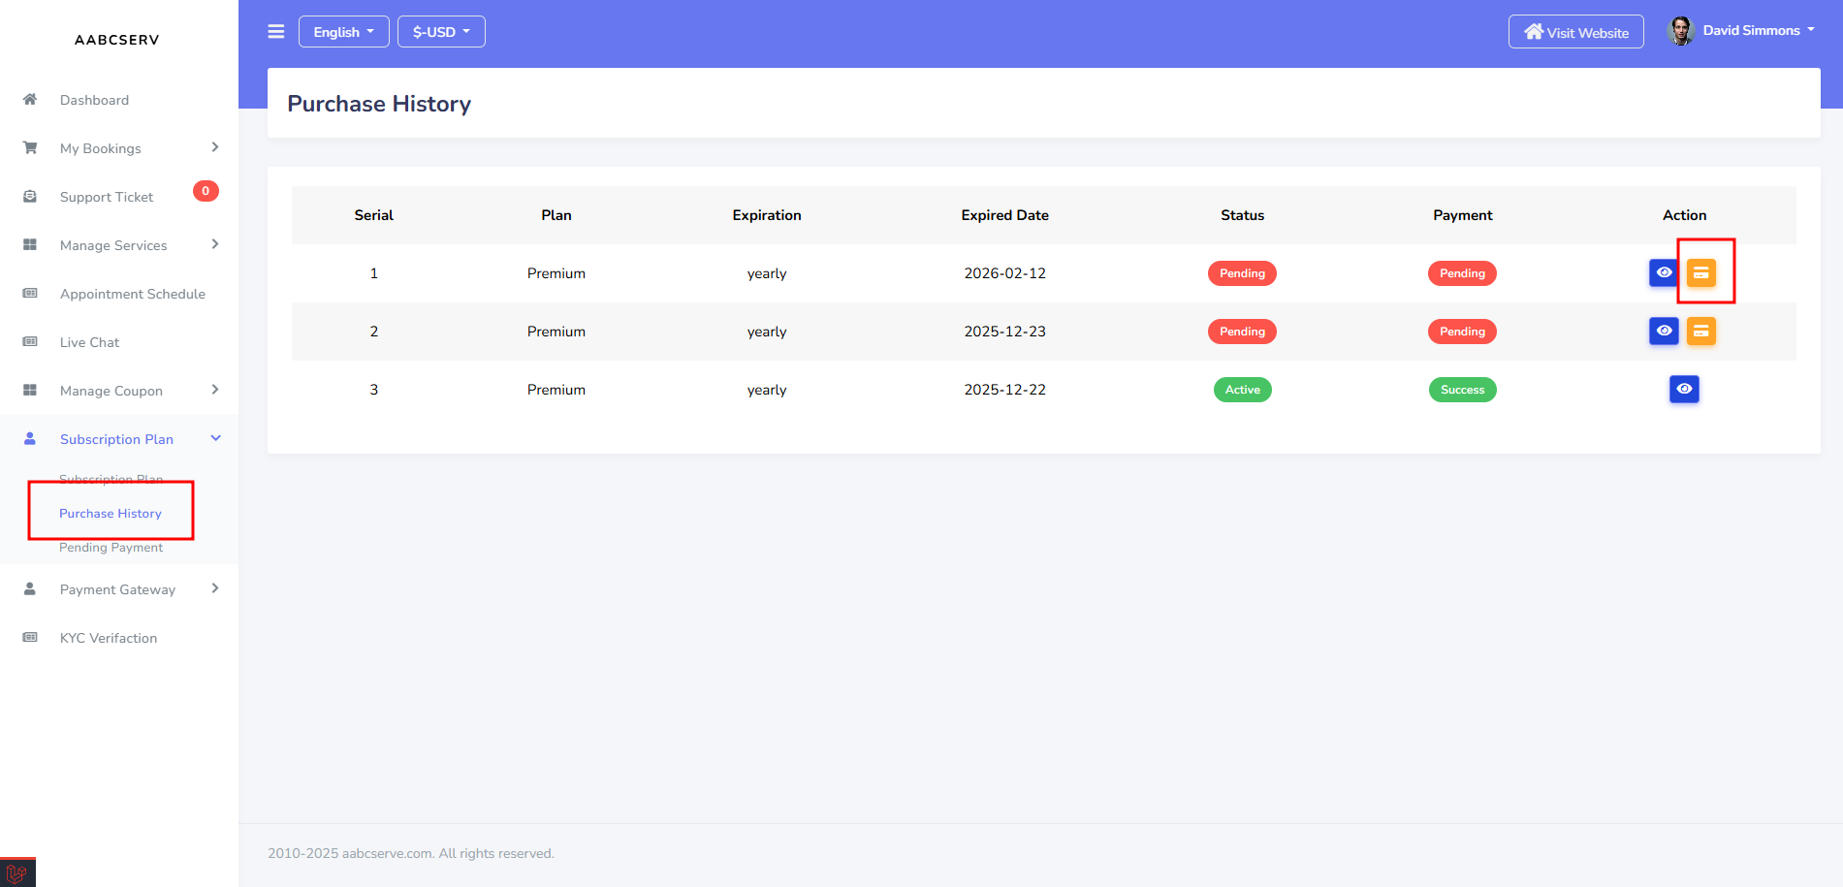
Task: Expand the My Bookings chevron
Action: [x=215, y=147]
